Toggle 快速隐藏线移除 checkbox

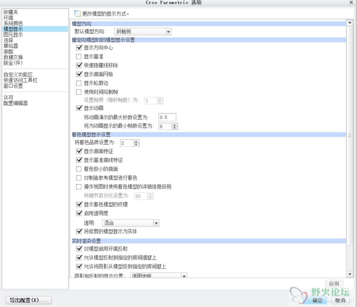click(x=79, y=65)
